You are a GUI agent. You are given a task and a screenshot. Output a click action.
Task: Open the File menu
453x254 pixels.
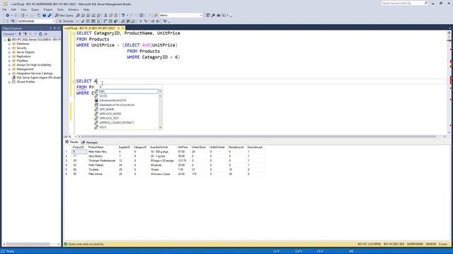click(5, 9)
